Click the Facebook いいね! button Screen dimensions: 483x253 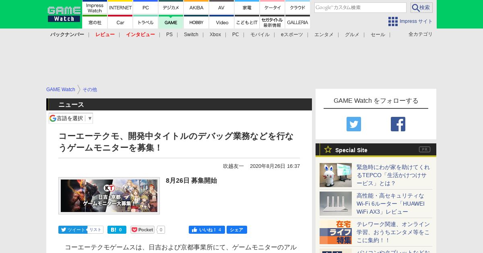tap(207, 230)
